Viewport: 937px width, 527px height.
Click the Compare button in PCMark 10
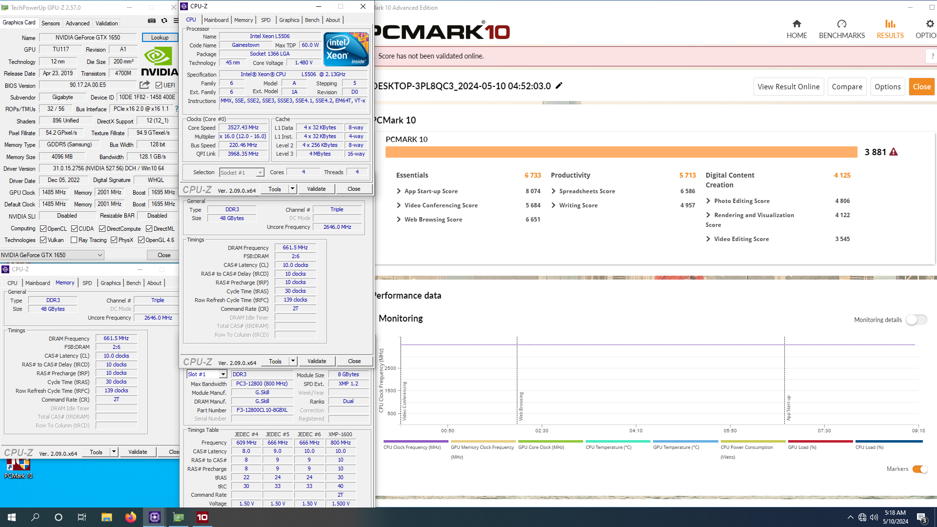847,86
